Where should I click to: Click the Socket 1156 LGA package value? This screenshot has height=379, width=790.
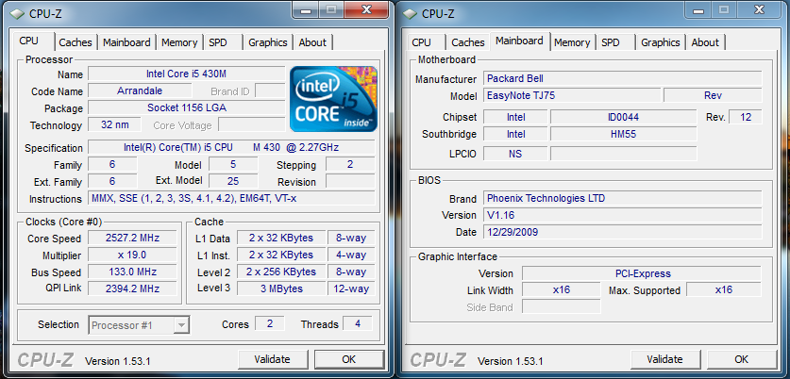tap(187, 107)
